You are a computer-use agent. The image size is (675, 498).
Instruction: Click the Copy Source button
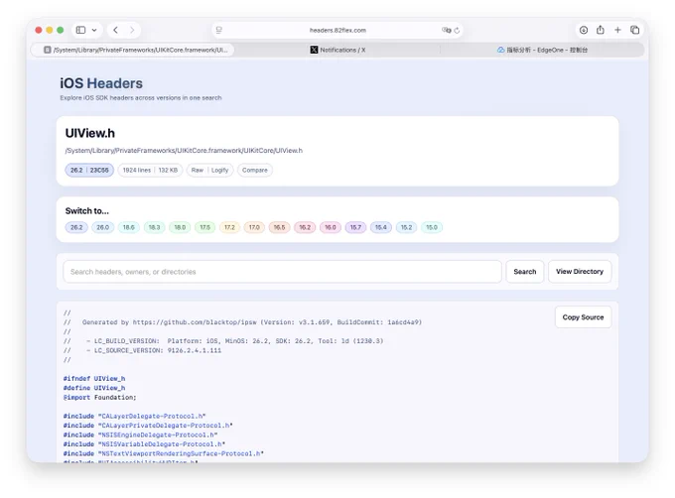583,317
